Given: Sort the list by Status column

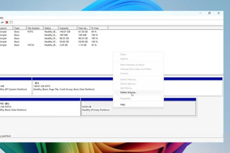Looking at the screenshot, I should [x=50, y=28].
